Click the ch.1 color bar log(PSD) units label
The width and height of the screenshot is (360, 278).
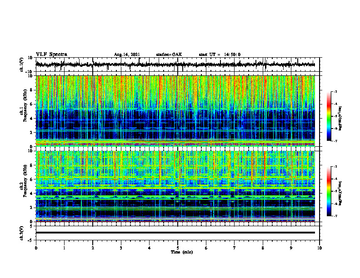pos(340,119)
